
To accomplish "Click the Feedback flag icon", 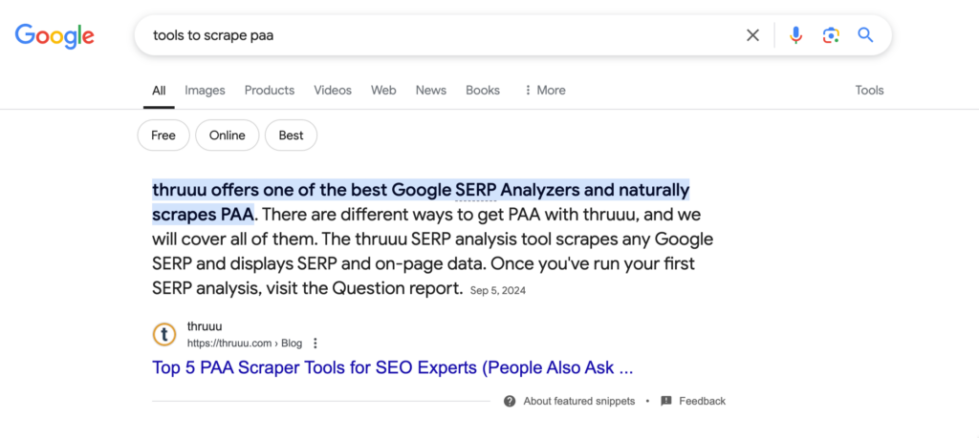I will (x=666, y=401).
